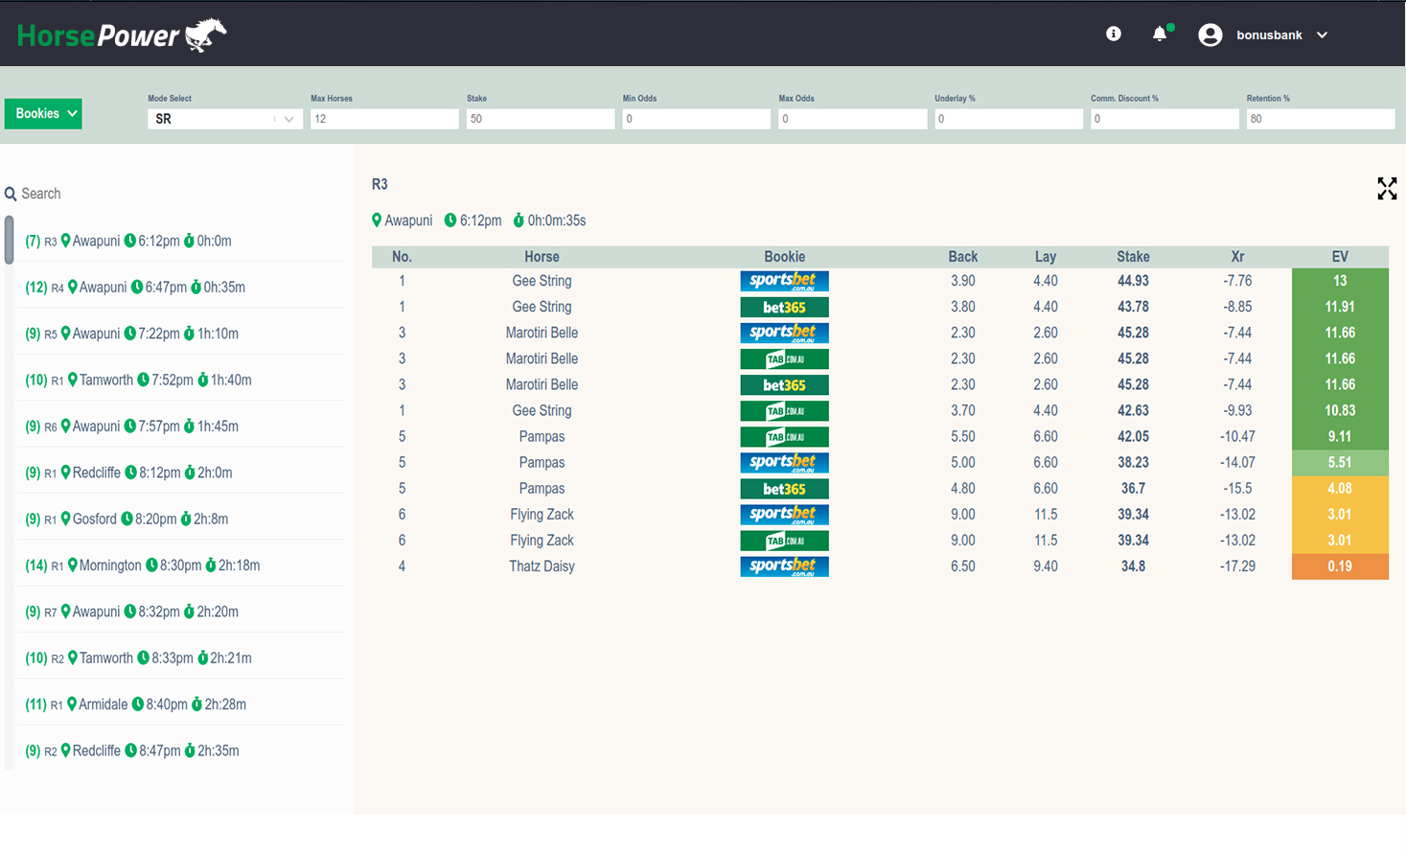Click the TAB logo for Flying Zack
This screenshot has height=855, width=1406.
(784, 540)
